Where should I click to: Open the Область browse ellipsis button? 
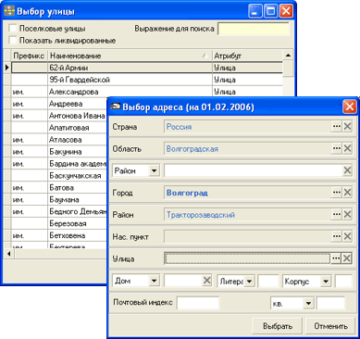tap(337, 148)
